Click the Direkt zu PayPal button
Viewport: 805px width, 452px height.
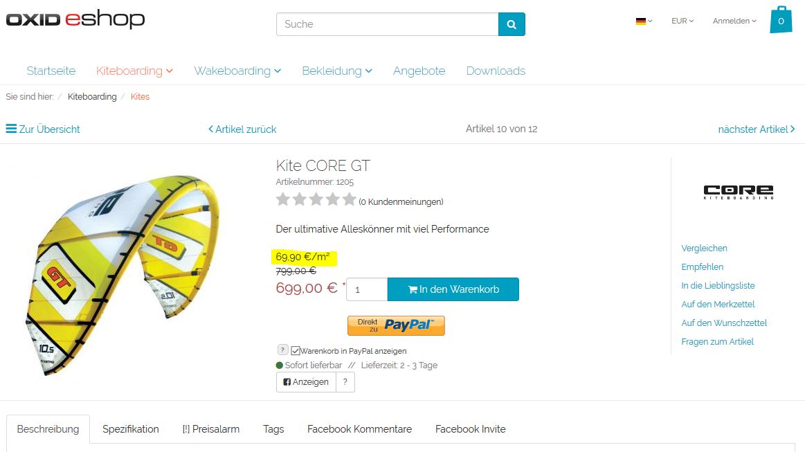pos(396,325)
